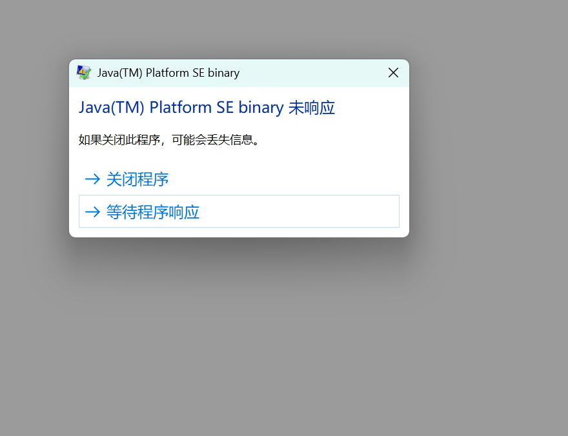Click the title bar text Java(TM) Platform SE binary
Viewport: 568px width, 436px height.
[168, 73]
